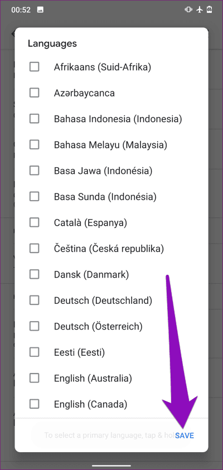This screenshot has height=470, width=223.
Task: Toggle the Eesti (Eesti) checkbox
Action: coord(34,352)
